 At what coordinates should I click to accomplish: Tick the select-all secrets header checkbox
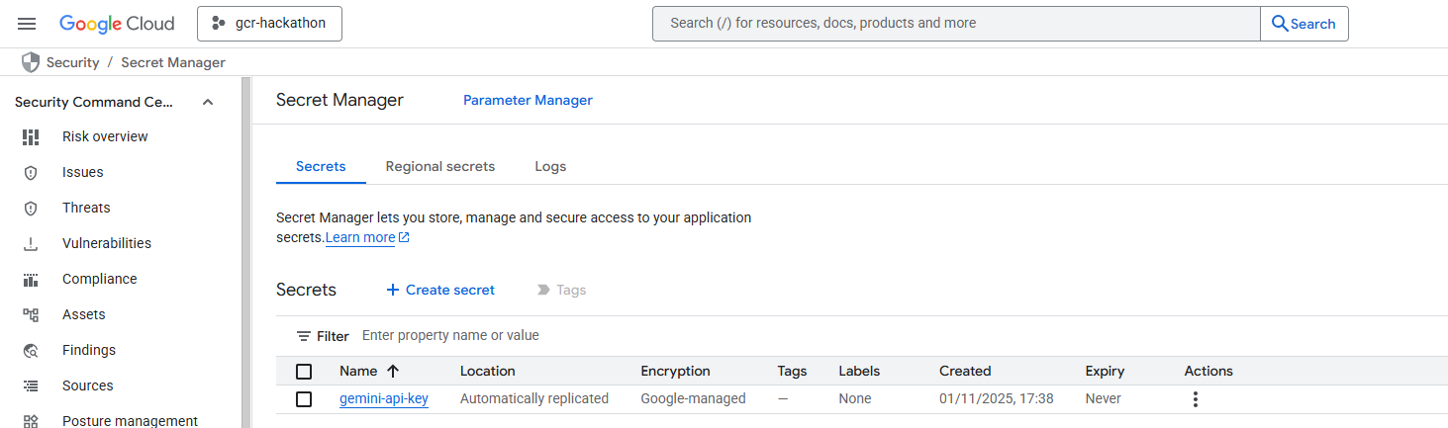coord(304,372)
